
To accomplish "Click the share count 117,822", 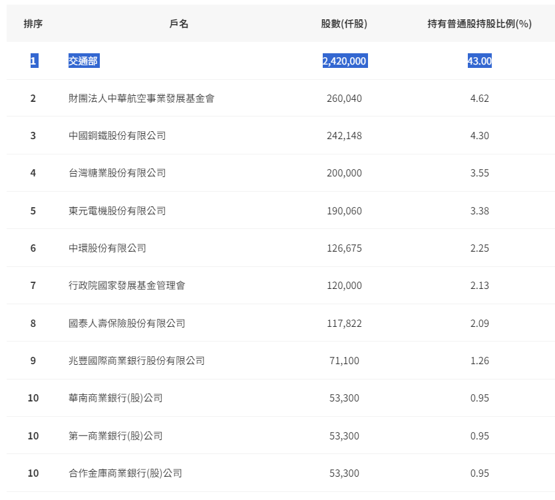I will (344, 324).
